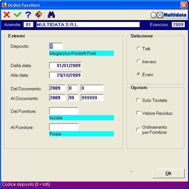
Task: Open help via the blue question mark
Action: coord(28,15)
